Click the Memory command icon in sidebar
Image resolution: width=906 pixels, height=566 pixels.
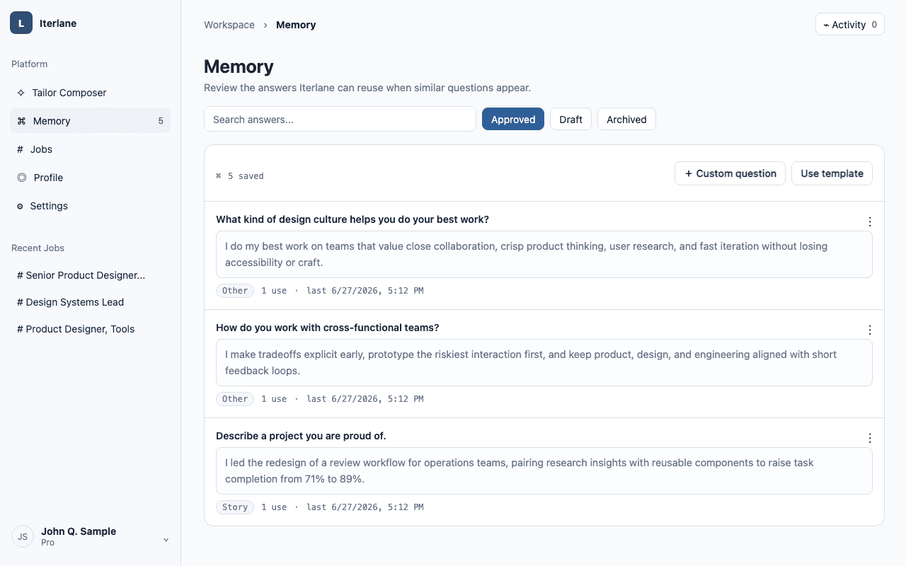(x=21, y=121)
